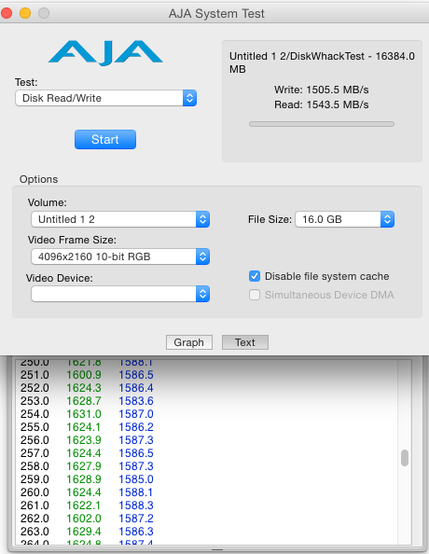Viewport: 429px width, 554px height.
Task: Select frame number 257.0 in results
Action: click(35, 453)
